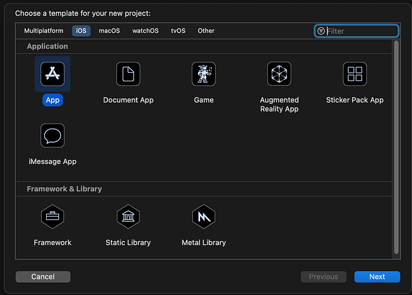412x295 pixels.
Task: Switch to the Multiplatform tab
Action: click(x=44, y=31)
